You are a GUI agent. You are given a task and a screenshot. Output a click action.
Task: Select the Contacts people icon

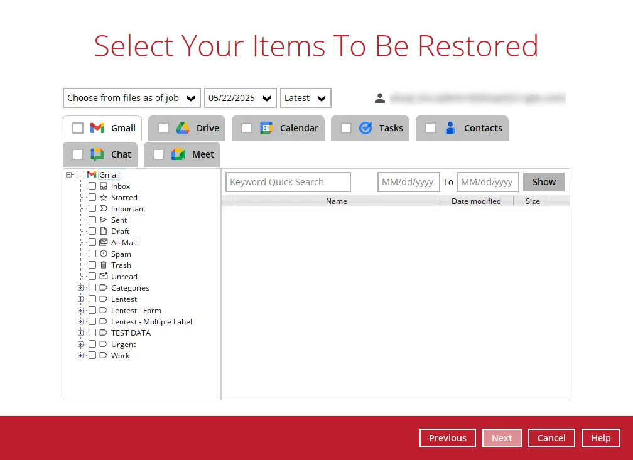(x=450, y=128)
